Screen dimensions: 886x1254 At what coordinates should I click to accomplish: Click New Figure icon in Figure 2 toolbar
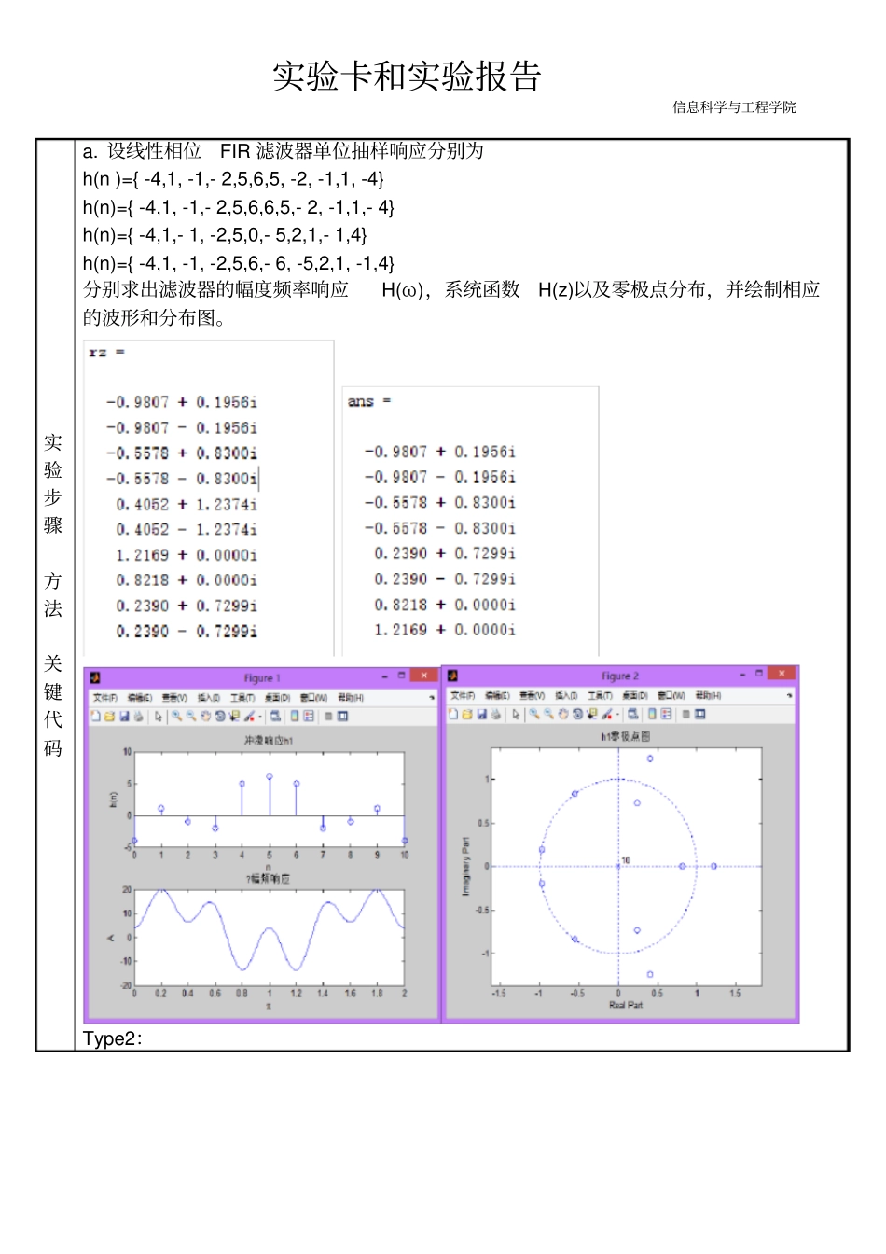452,714
